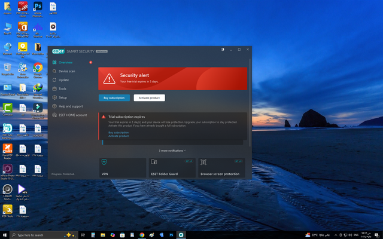Open Google Chrome from the taskbar
383x239 pixels.
click(x=142, y=235)
